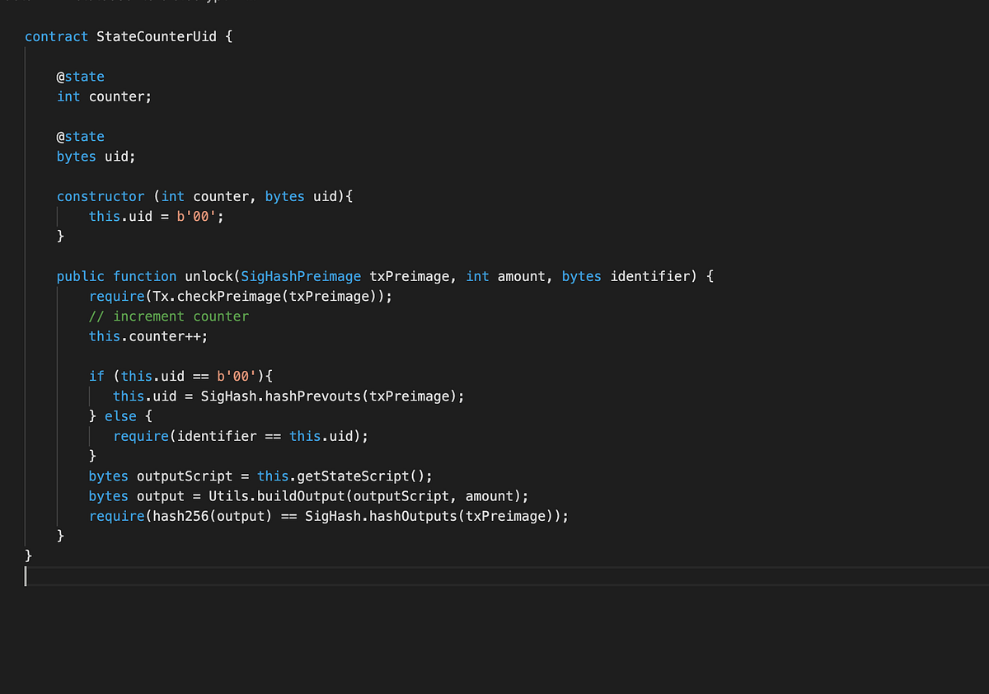This screenshot has width=989, height=694.
Task: Click the b'00' literal in constructor
Action: point(198,217)
